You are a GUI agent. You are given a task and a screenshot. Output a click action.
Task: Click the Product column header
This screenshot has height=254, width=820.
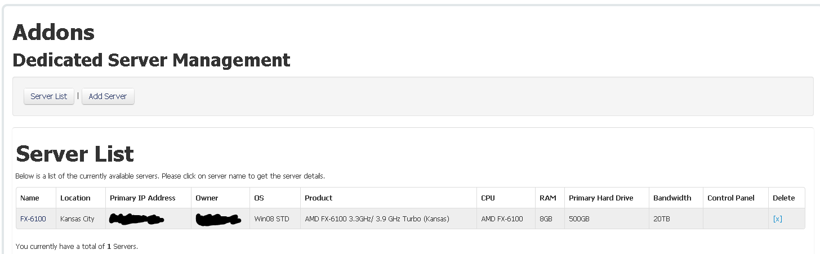point(319,198)
